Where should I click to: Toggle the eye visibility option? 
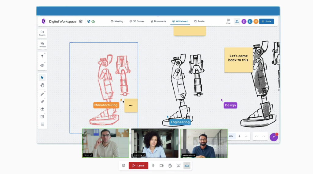tap(42, 65)
